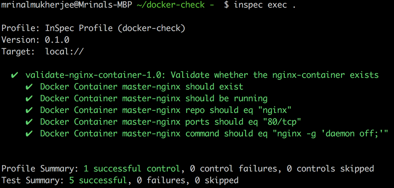Click the 'Version: 0.1.0' line
Screen dimensions: 394x188
click(x=36, y=40)
